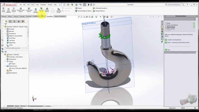Viewport: 199px width, 112px height.
Task: Click Offloaded Simulation
Action: click(x=100, y=8)
